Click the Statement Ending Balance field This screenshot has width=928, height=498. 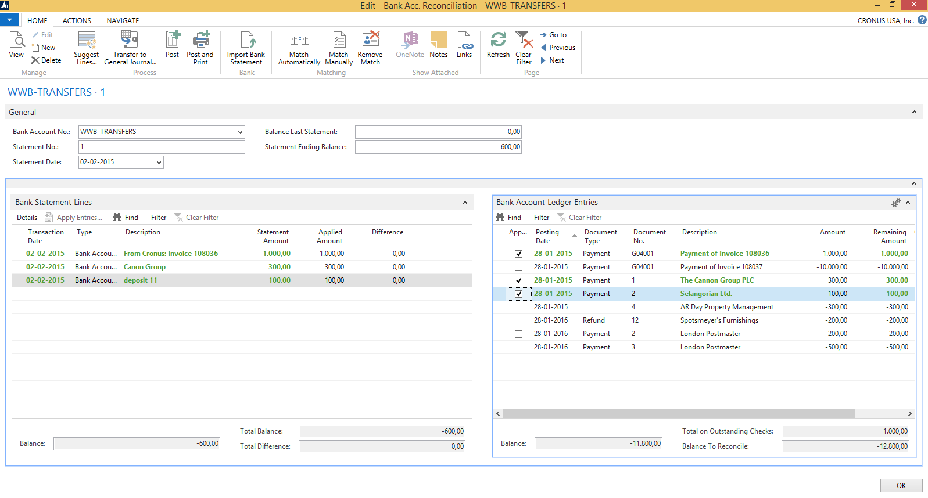438,147
